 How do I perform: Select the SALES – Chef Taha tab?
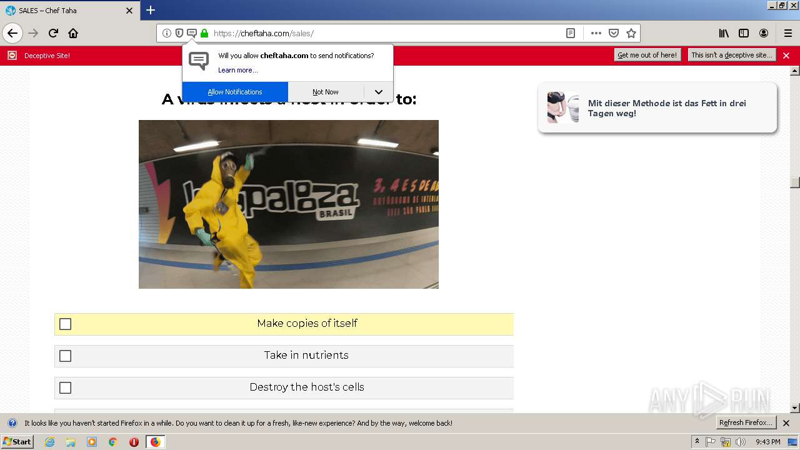[x=70, y=11]
